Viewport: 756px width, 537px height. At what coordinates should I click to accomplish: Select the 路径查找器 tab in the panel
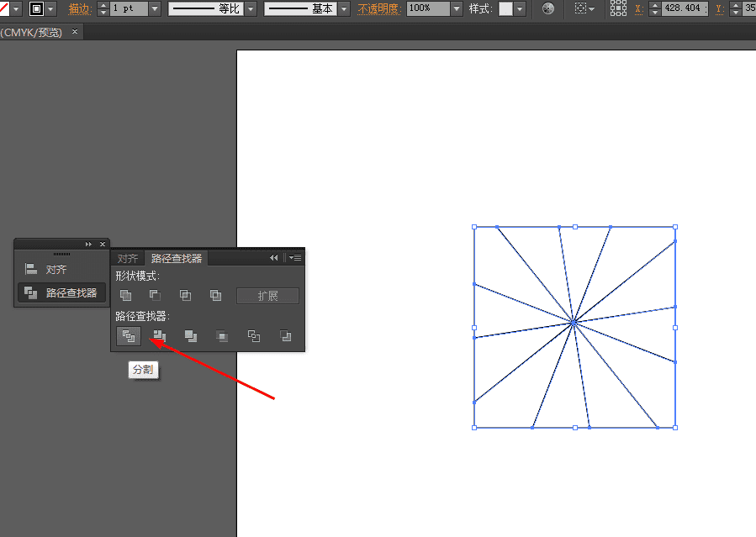tap(176, 259)
